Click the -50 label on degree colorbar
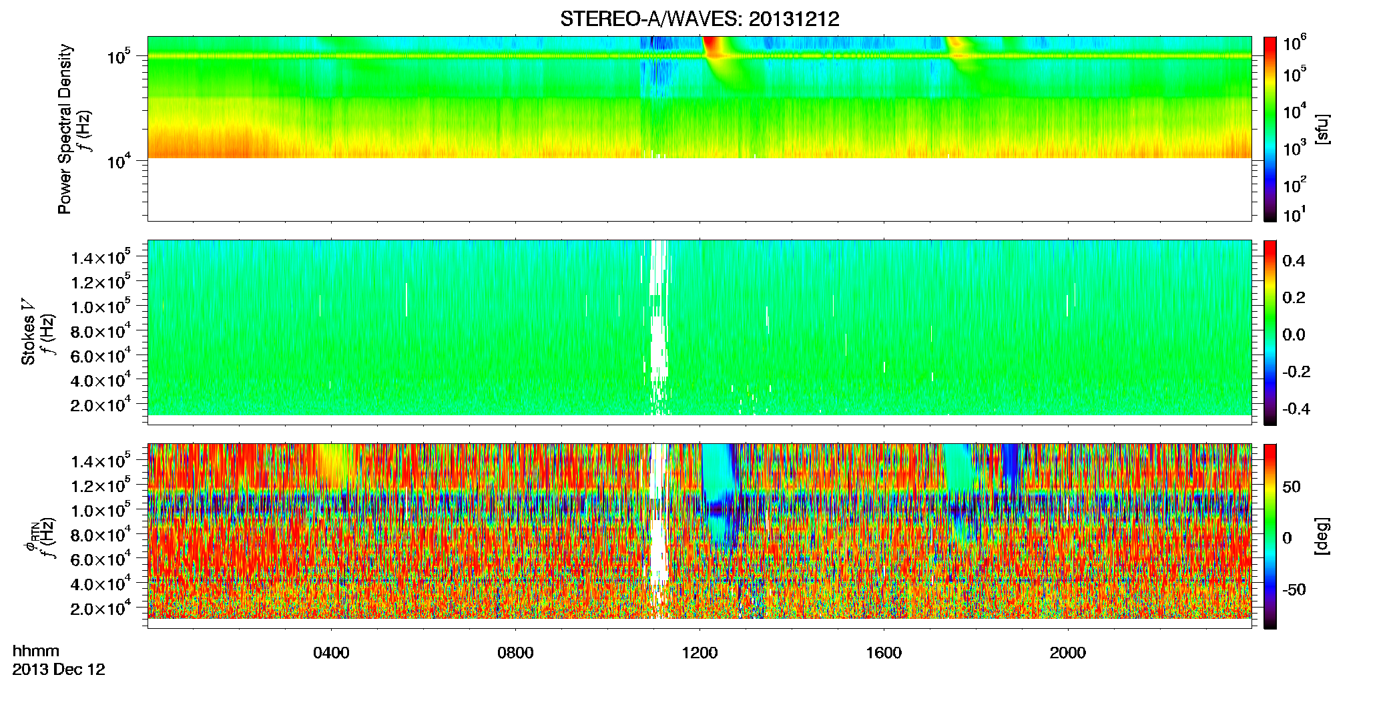1399x721 pixels. click(x=1294, y=589)
